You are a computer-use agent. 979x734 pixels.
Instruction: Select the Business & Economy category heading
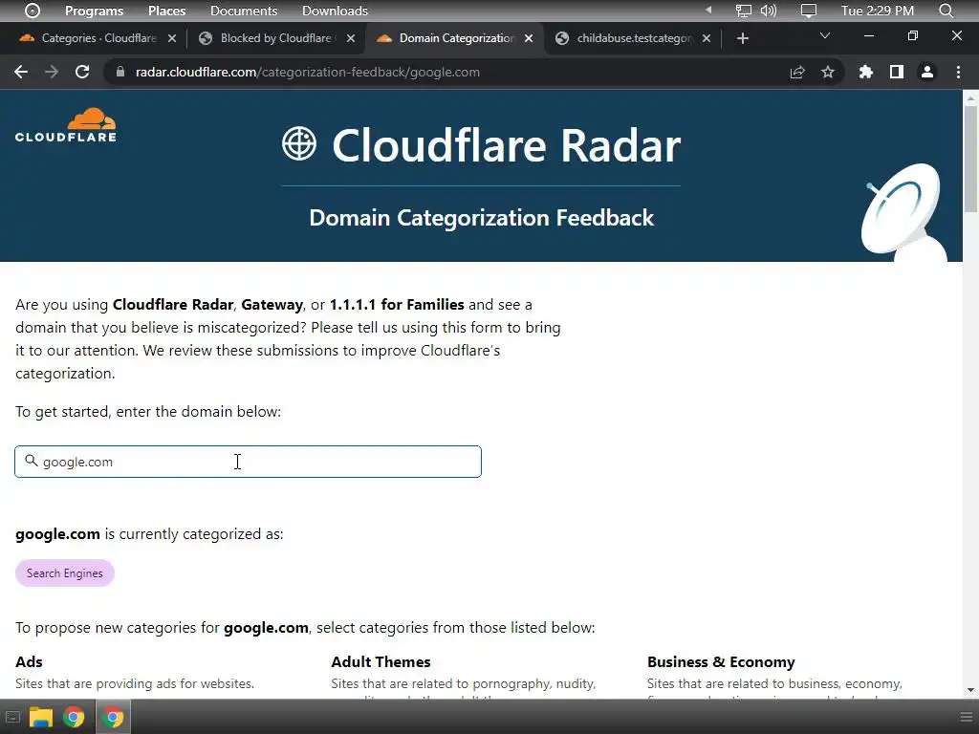721,661
